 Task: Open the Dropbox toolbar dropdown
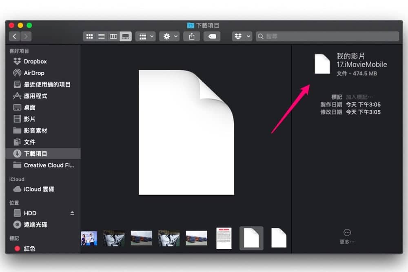pyautogui.click(x=242, y=36)
